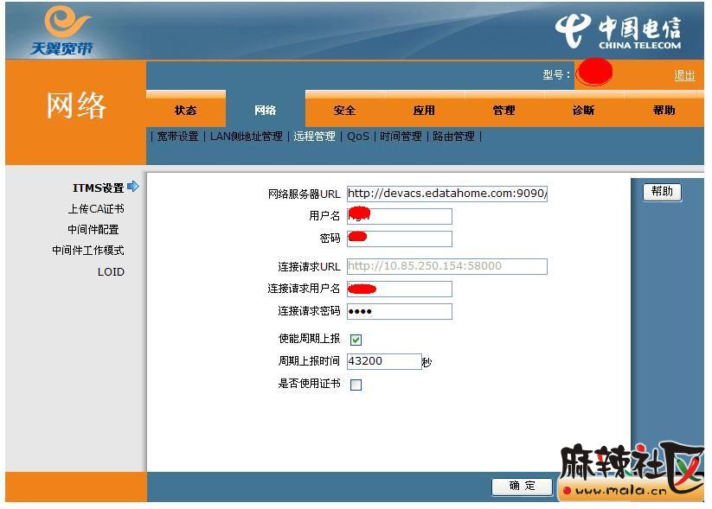
Task: Select 上传CA证书 in the sidebar
Action: (96, 209)
